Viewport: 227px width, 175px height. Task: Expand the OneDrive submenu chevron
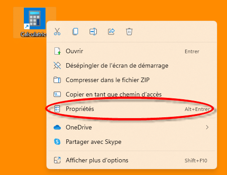[x=207, y=127]
